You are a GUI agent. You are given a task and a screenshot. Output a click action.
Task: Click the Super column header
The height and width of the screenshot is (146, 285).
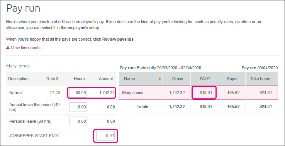[x=232, y=79]
